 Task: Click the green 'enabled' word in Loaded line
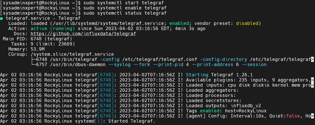click(179, 24)
